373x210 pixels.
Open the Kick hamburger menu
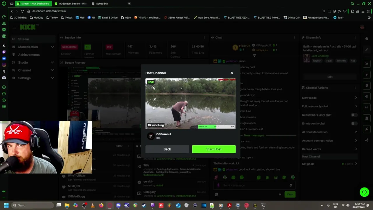pyautogui.click(x=14, y=27)
